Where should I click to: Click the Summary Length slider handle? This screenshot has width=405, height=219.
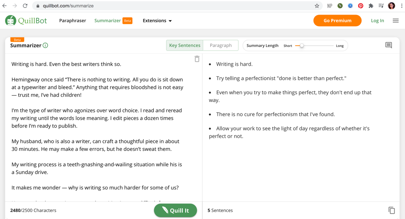pyautogui.click(x=302, y=46)
